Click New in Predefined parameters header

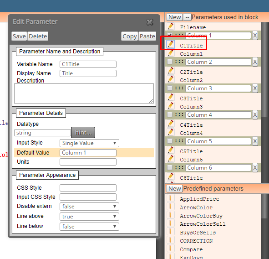[174, 188]
